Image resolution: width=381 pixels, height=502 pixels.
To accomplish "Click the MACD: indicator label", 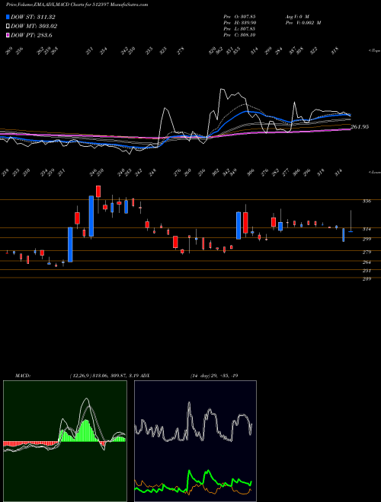I will coord(23,375).
